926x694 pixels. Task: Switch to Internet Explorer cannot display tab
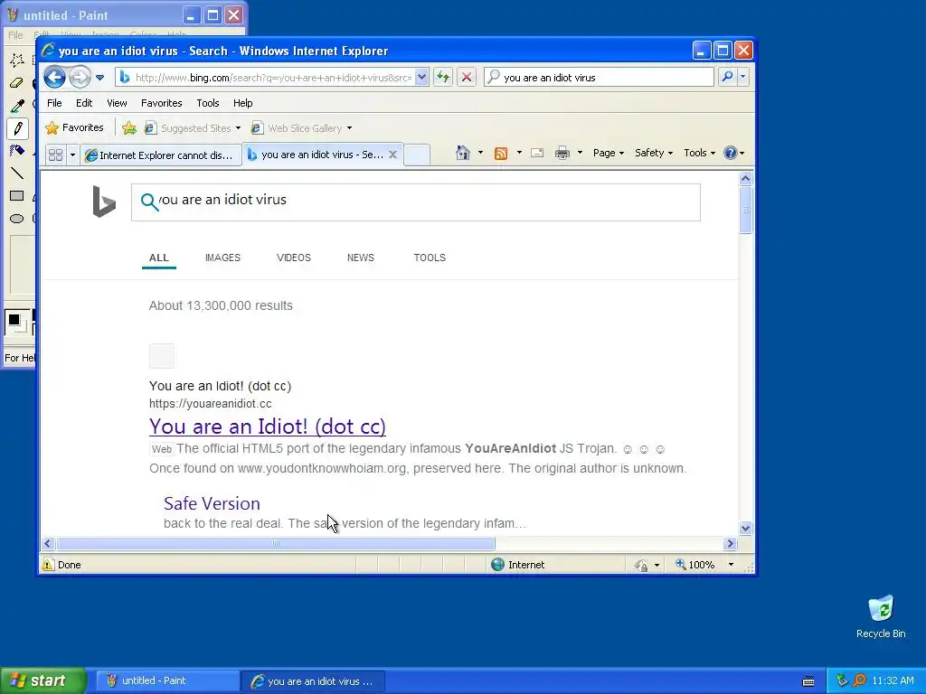click(161, 155)
